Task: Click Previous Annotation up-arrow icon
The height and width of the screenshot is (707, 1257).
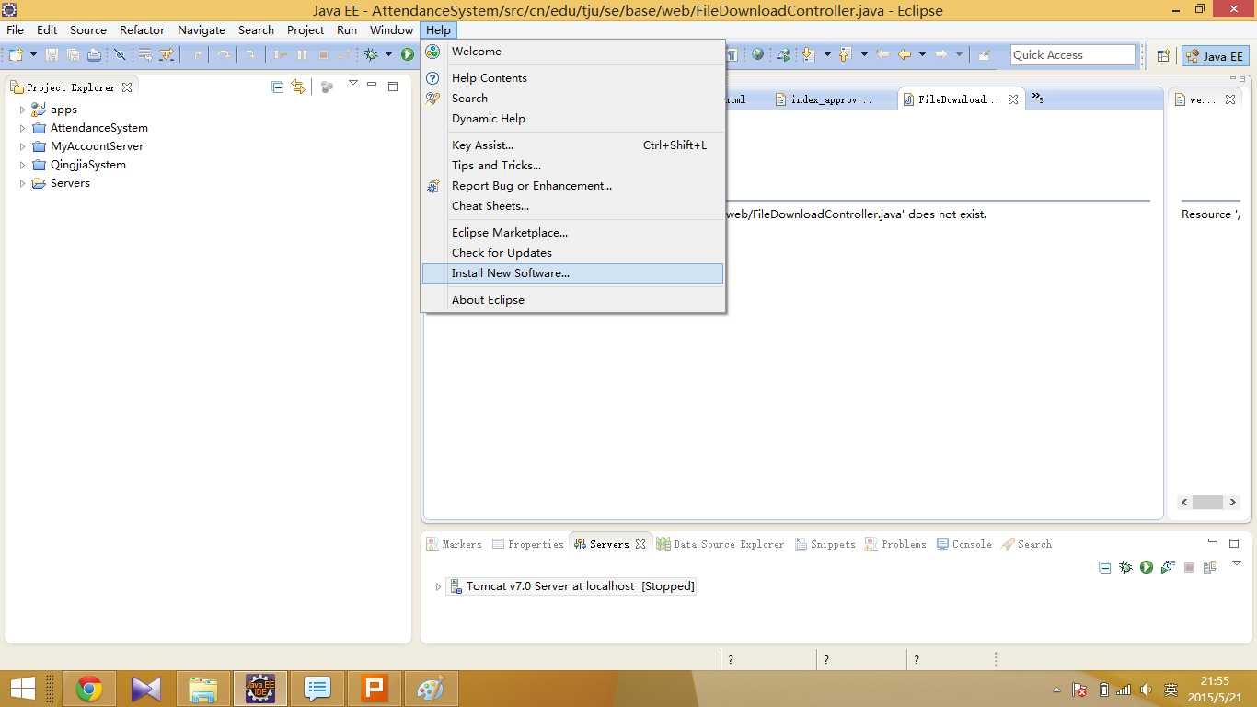Action: click(x=844, y=54)
